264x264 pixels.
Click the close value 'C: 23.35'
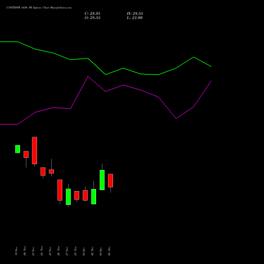[92, 14]
